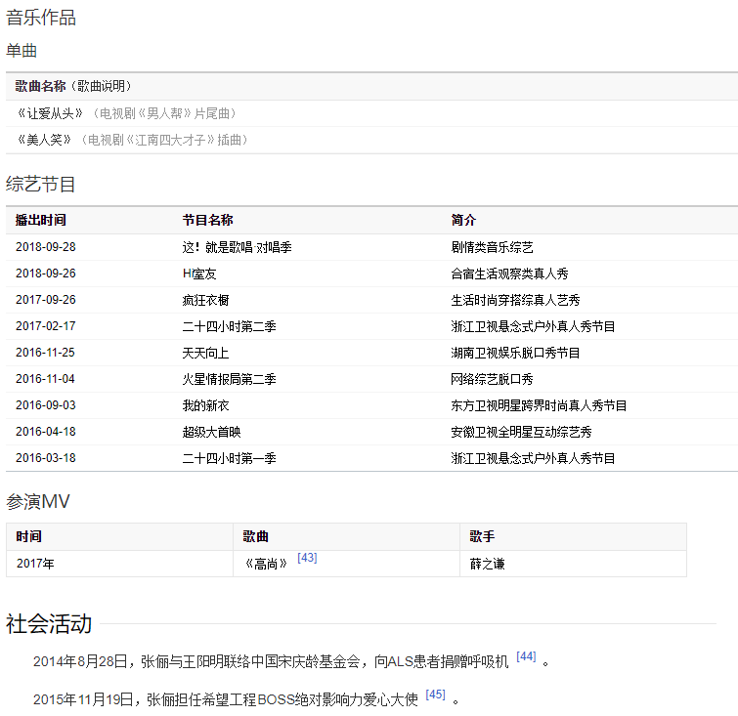738x716 pixels.
Task: Click the 我的新衣 program name
Action: pos(206,405)
